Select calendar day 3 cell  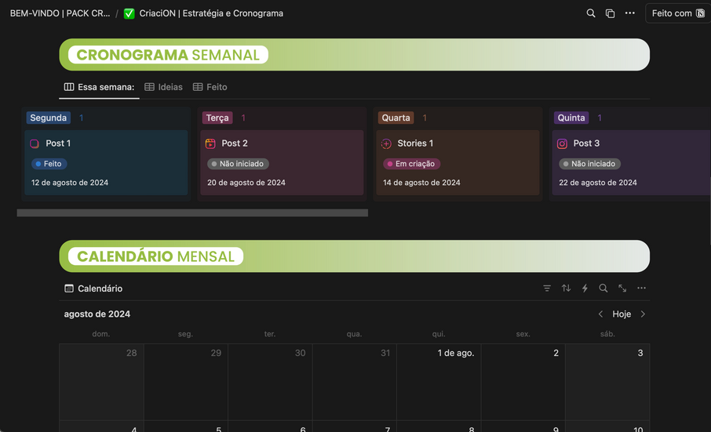click(x=607, y=382)
